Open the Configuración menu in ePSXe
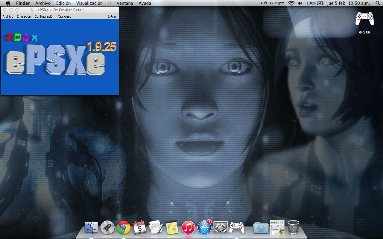 pyautogui.click(x=44, y=16)
